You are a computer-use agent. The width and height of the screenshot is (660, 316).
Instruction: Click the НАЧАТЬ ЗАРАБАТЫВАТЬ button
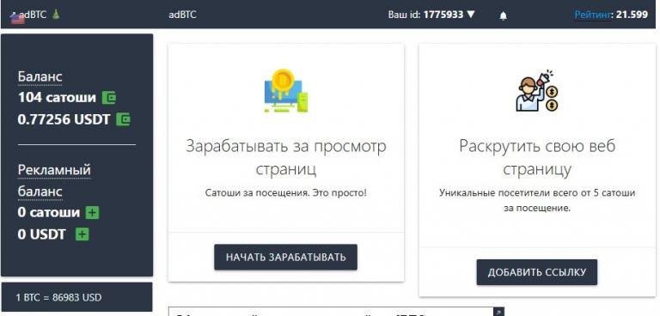[286, 257]
